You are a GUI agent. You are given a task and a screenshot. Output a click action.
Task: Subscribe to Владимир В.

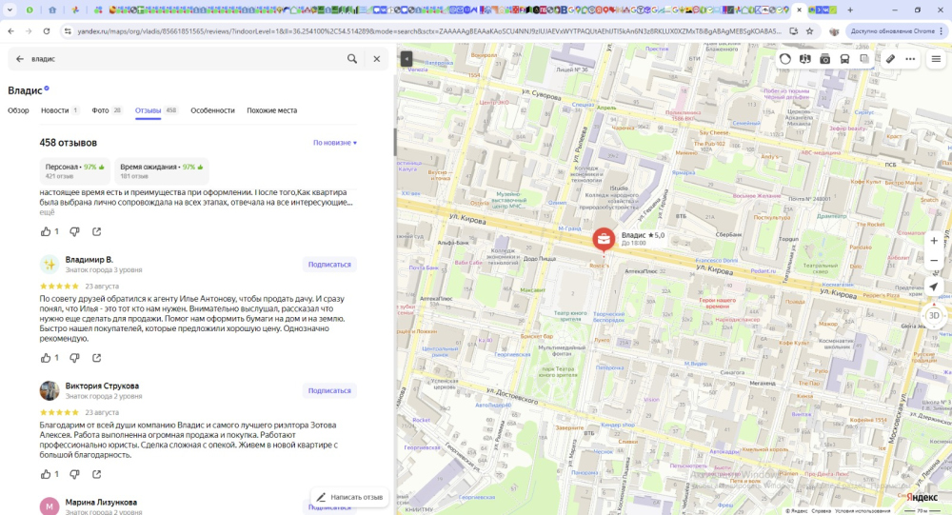329,265
